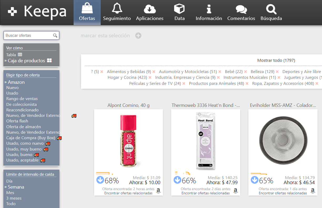
Task: Click the magnifier icon in search box
Action: [x=55, y=35]
